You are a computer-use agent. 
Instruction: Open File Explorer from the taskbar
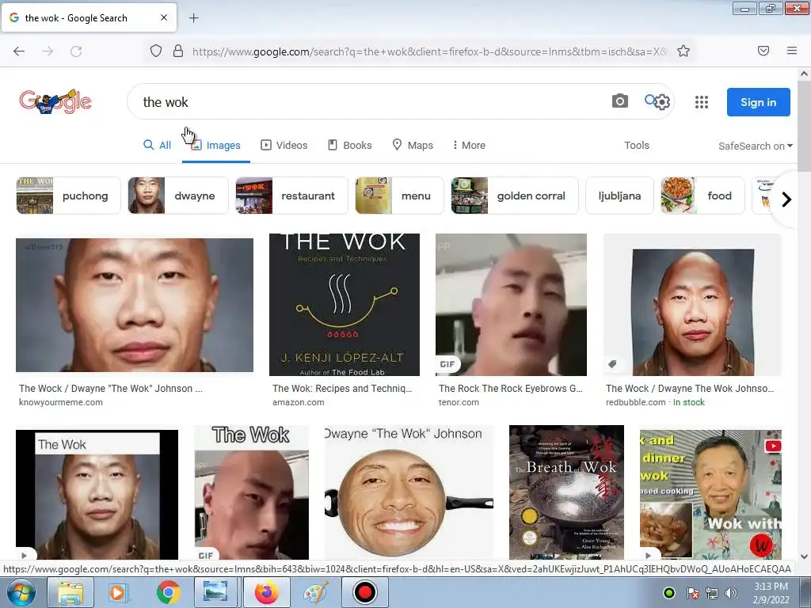pos(70,592)
